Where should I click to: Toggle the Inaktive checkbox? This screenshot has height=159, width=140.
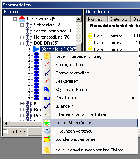click(5, 132)
